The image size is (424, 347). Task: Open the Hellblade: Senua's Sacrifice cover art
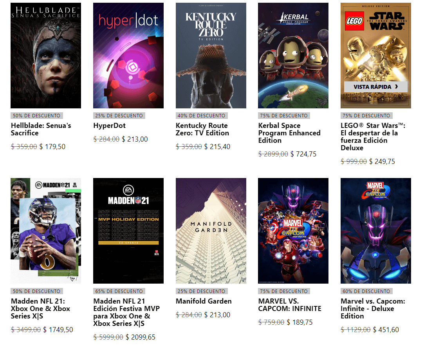coord(46,56)
